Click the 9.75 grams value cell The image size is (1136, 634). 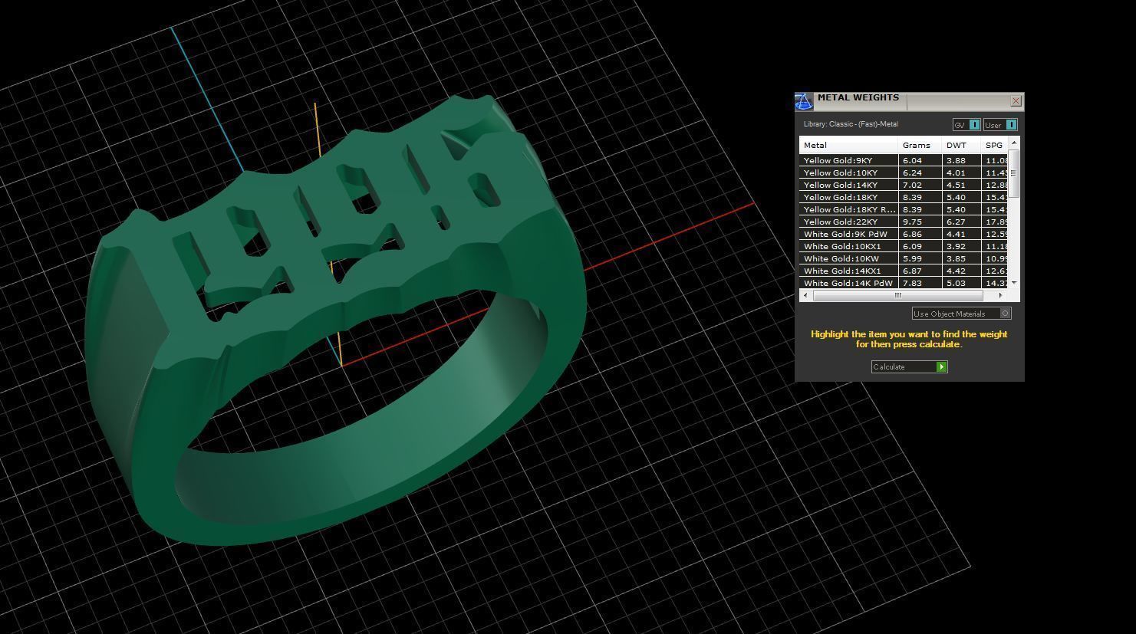pyautogui.click(x=920, y=222)
